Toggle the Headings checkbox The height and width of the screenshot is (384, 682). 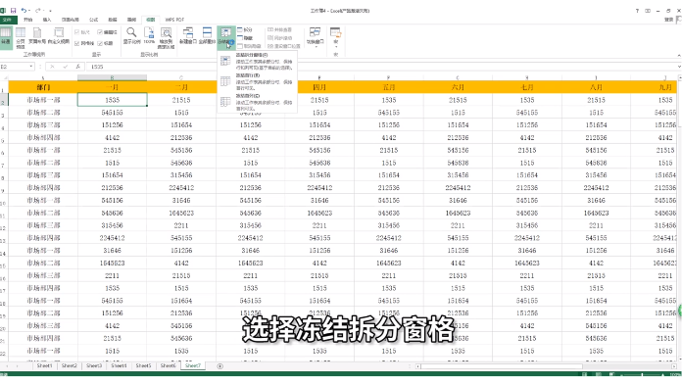[x=106, y=43]
